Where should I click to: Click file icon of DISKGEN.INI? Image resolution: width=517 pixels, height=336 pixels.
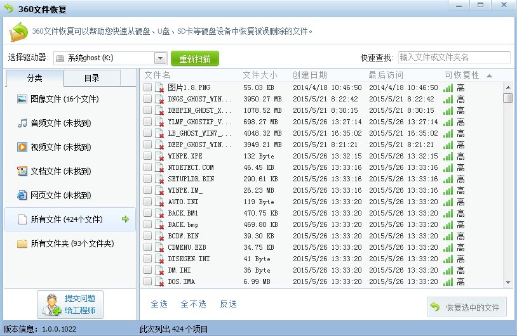coord(159,259)
